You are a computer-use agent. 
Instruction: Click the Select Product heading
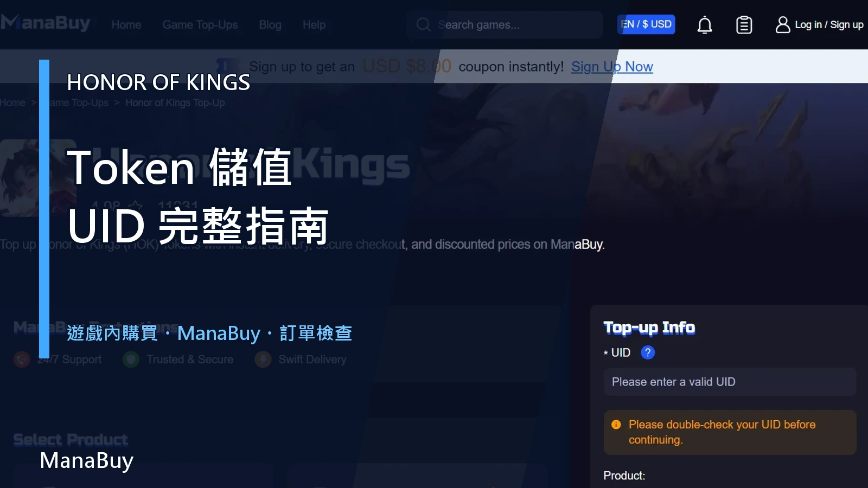coord(71,439)
